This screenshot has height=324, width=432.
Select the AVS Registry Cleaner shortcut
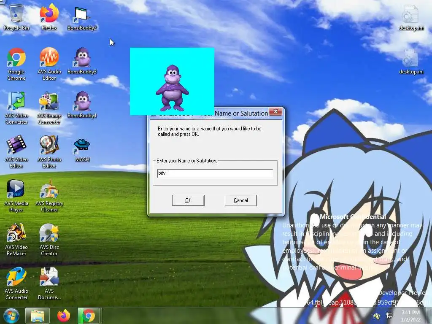49,196
